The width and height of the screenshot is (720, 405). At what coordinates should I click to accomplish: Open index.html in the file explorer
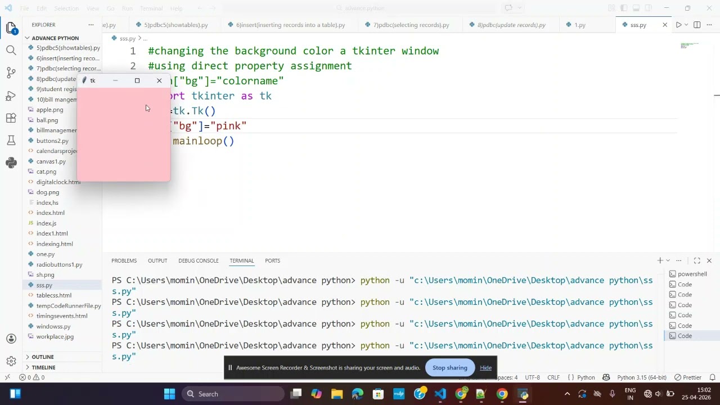pyautogui.click(x=50, y=213)
